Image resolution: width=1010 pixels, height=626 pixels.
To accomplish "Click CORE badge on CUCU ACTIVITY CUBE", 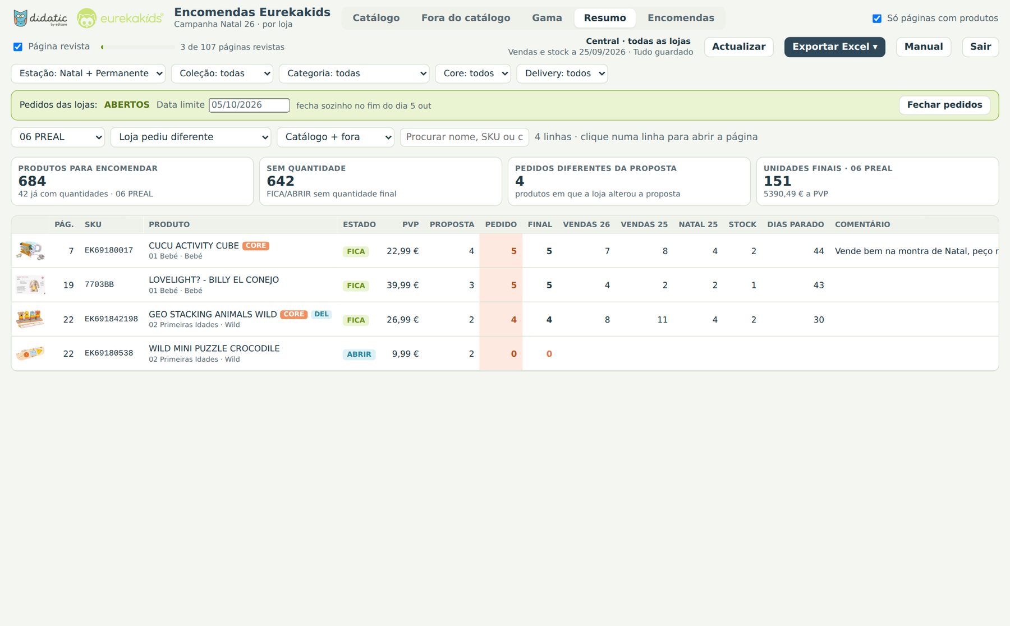I will coord(256,246).
